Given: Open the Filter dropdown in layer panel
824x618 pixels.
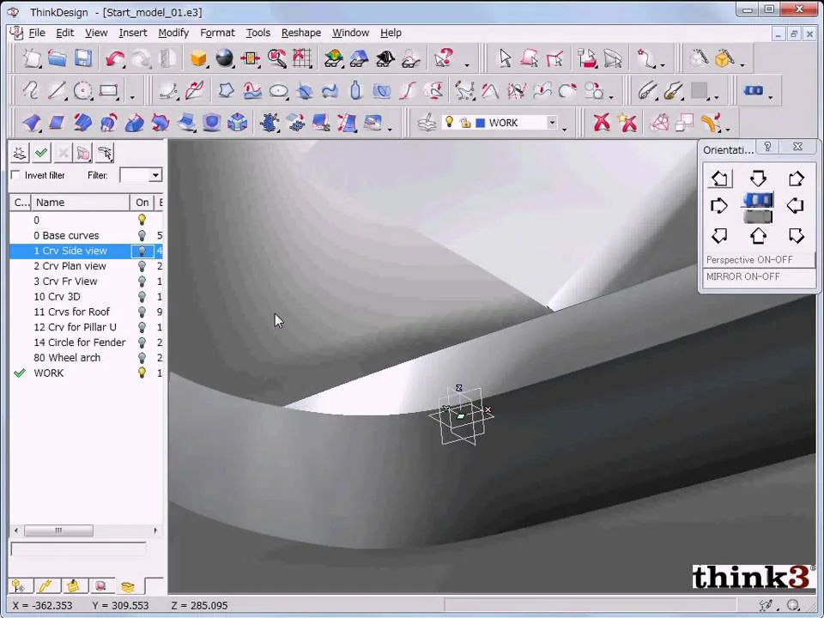Looking at the screenshot, I should pos(155,175).
